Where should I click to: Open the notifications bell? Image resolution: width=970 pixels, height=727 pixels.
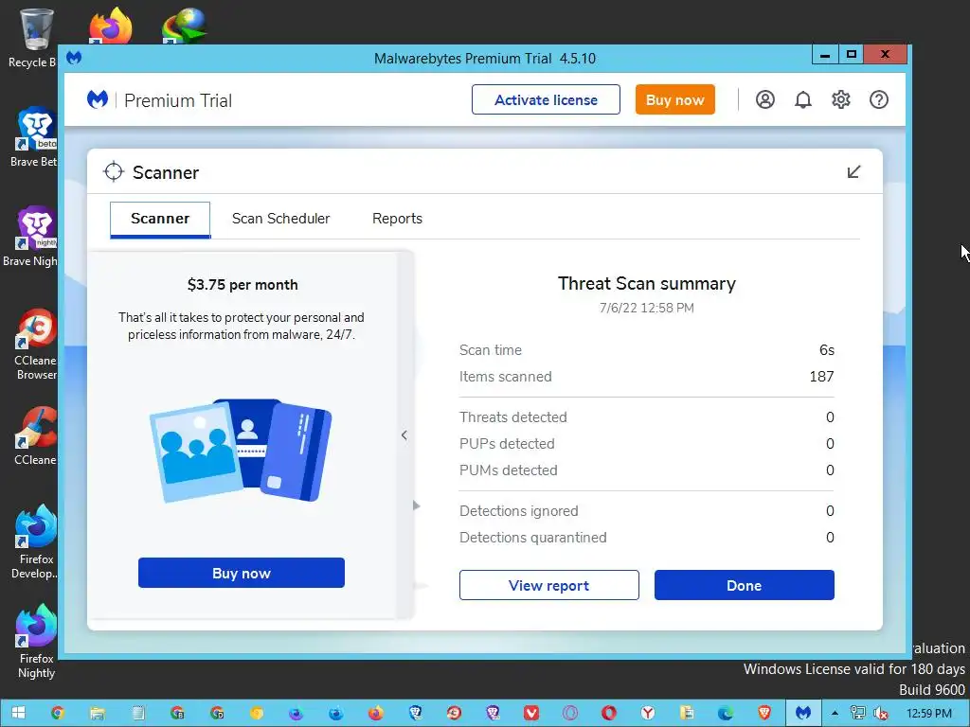pyautogui.click(x=803, y=99)
